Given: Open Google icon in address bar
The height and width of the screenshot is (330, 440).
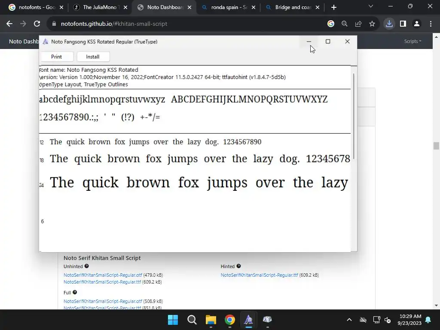Looking at the screenshot, I should [330, 24].
